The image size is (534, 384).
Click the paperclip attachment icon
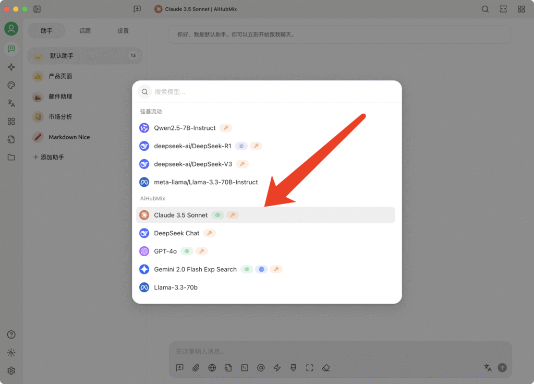coord(196,368)
